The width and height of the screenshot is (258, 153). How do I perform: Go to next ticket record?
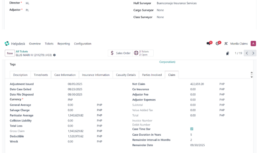click(x=253, y=53)
